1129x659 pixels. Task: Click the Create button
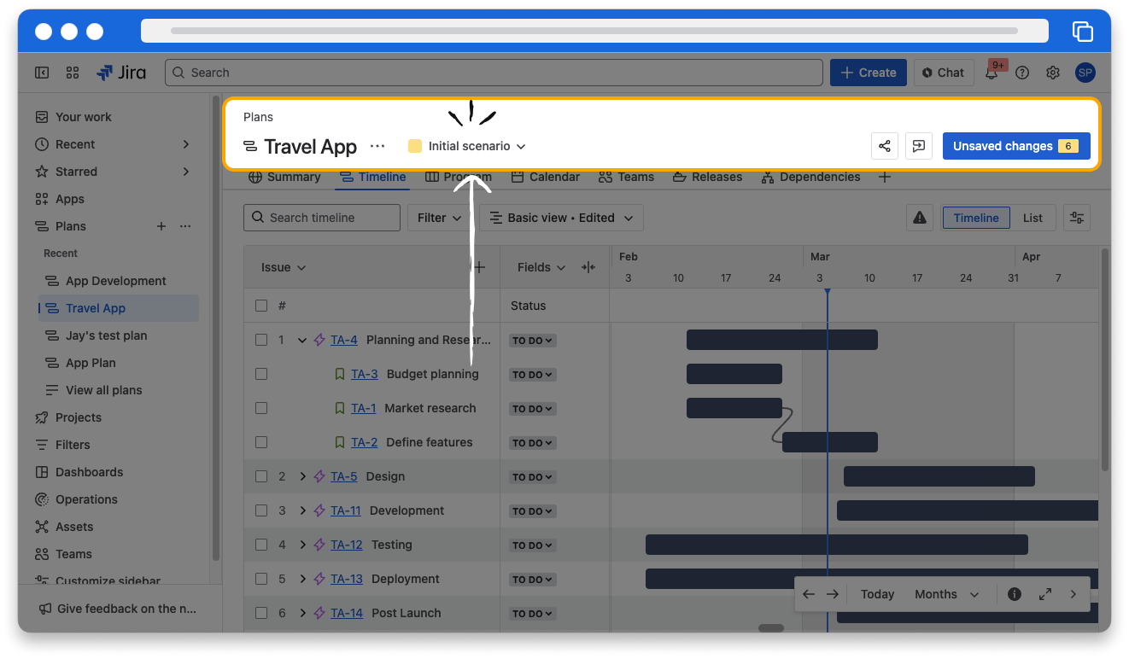[x=869, y=73]
